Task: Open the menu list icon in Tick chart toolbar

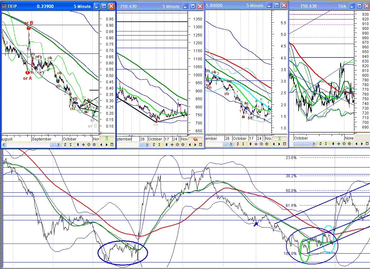Action: [x=367, y=144]
